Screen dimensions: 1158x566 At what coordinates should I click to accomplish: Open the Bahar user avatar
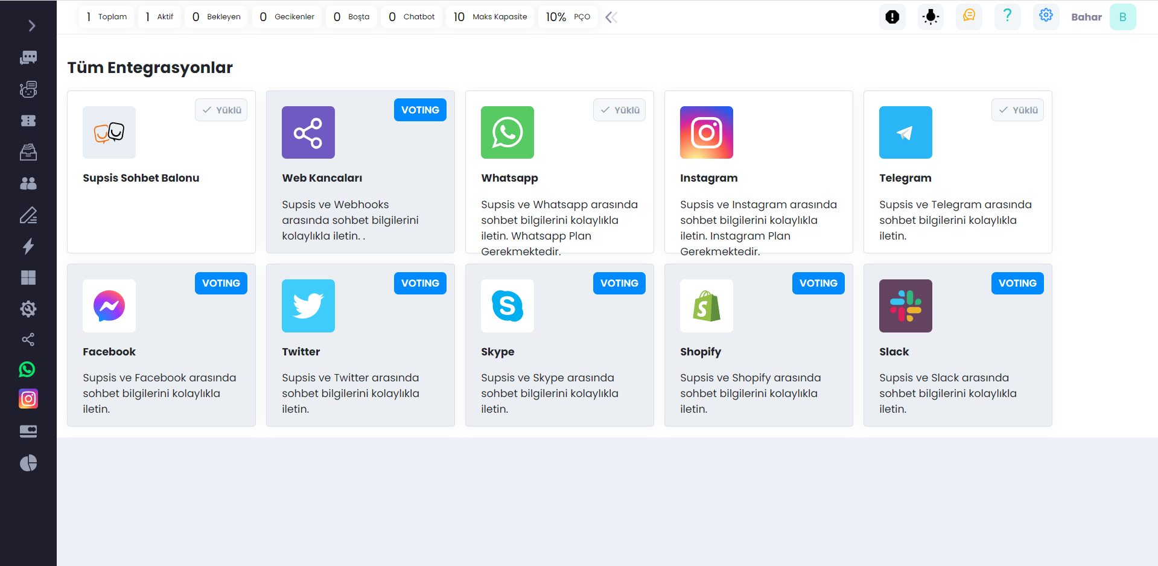[x=1122, y=17]
